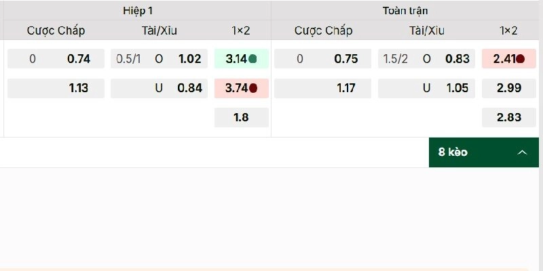
Task: Select Hiệp 1 handicap odds 1.13
Action: [56, 88]
